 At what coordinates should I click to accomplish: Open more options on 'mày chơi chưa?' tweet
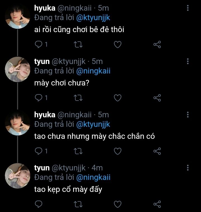188,61
